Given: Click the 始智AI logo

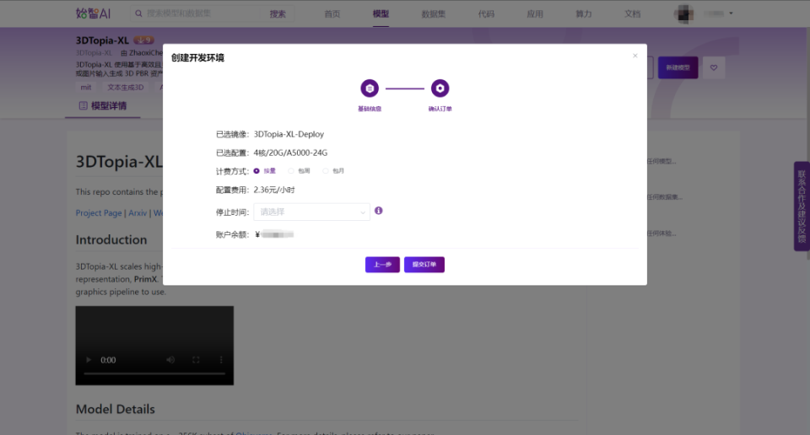Looking at the screenshot, I should [x=94, y=13].
